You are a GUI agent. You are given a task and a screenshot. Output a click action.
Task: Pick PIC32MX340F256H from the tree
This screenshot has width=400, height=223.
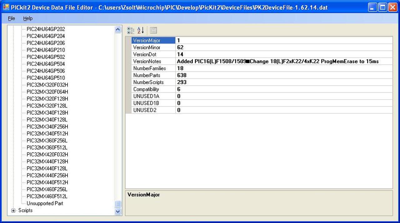point(47,127)
